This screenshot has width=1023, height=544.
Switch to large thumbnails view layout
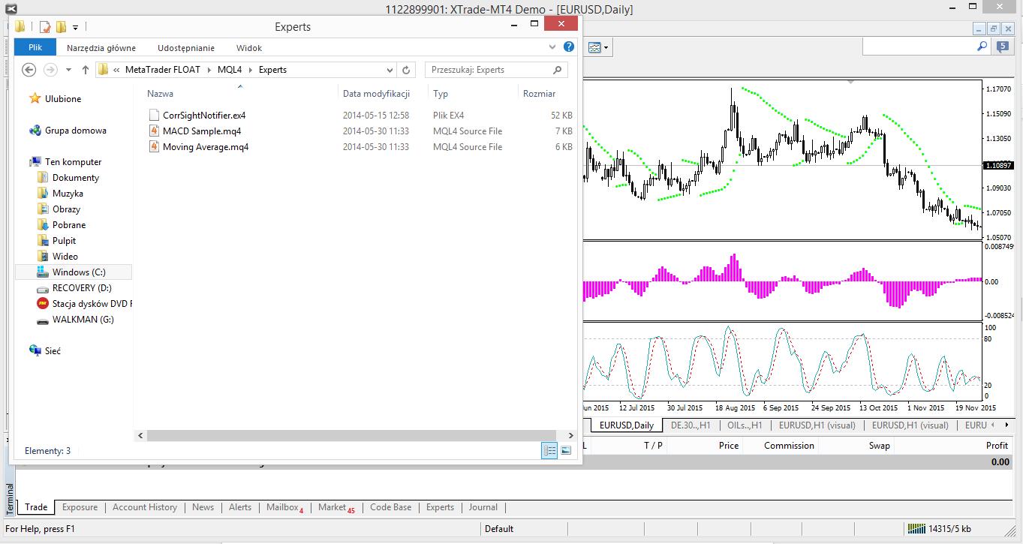pos(566,450)
